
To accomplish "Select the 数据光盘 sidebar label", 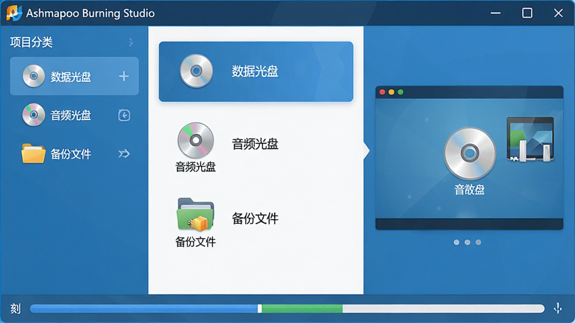I will click(71, 76).
